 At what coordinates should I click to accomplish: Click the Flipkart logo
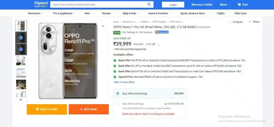pos(41,4)
